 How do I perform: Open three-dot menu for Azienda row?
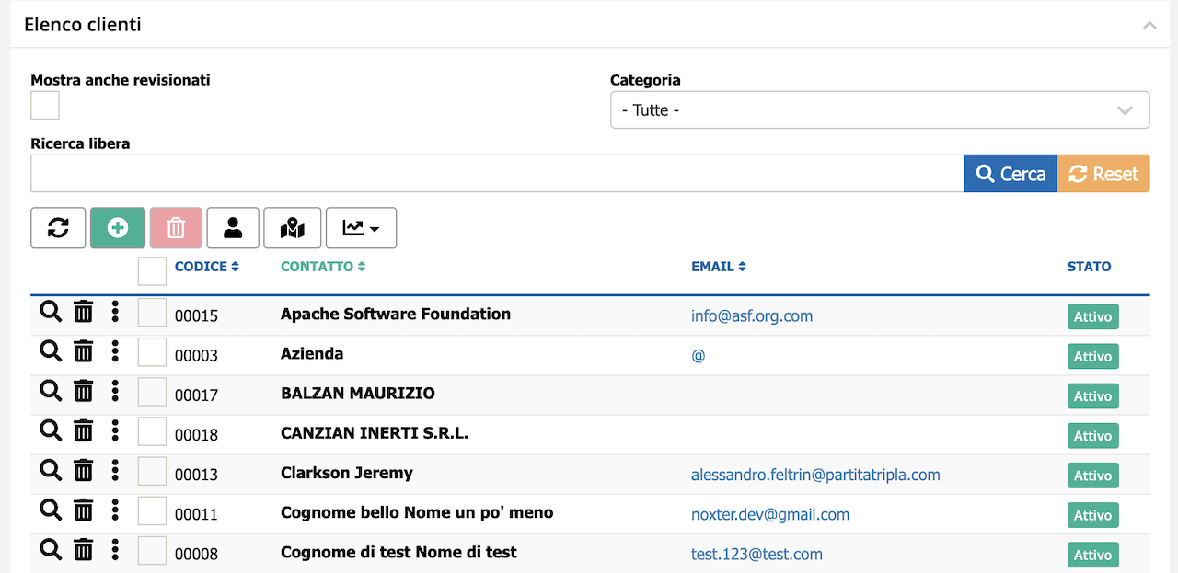[115, 351]
